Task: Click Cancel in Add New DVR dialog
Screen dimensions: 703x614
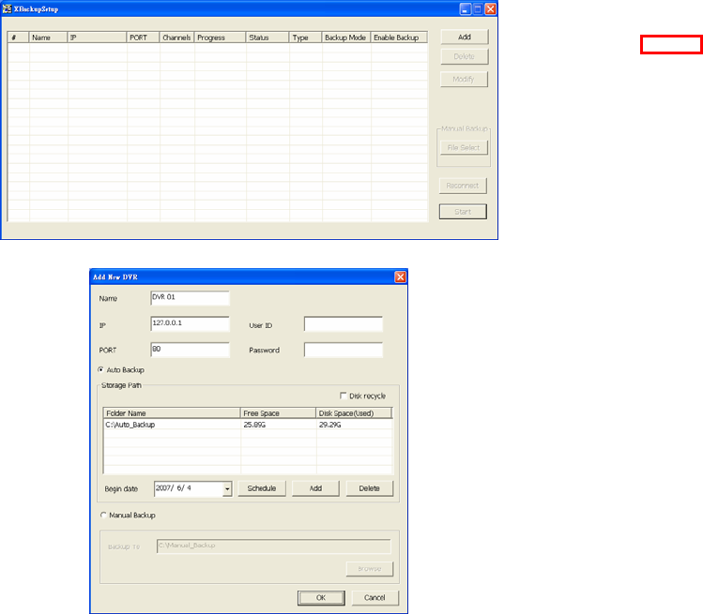Action: pos(374,598)
